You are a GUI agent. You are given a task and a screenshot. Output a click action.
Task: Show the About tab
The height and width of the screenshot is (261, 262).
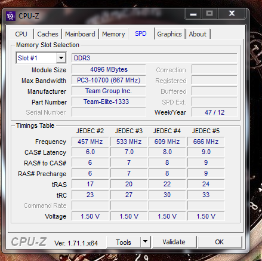pos(198,34)
